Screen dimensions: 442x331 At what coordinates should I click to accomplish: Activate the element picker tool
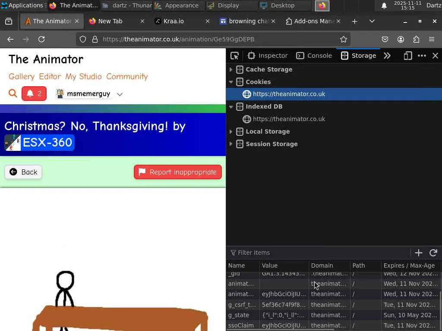pos(234,56)
